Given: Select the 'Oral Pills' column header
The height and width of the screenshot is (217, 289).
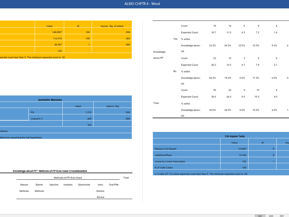Looking at the screenshot, I should pyautogui.click(x=114, y=185).
